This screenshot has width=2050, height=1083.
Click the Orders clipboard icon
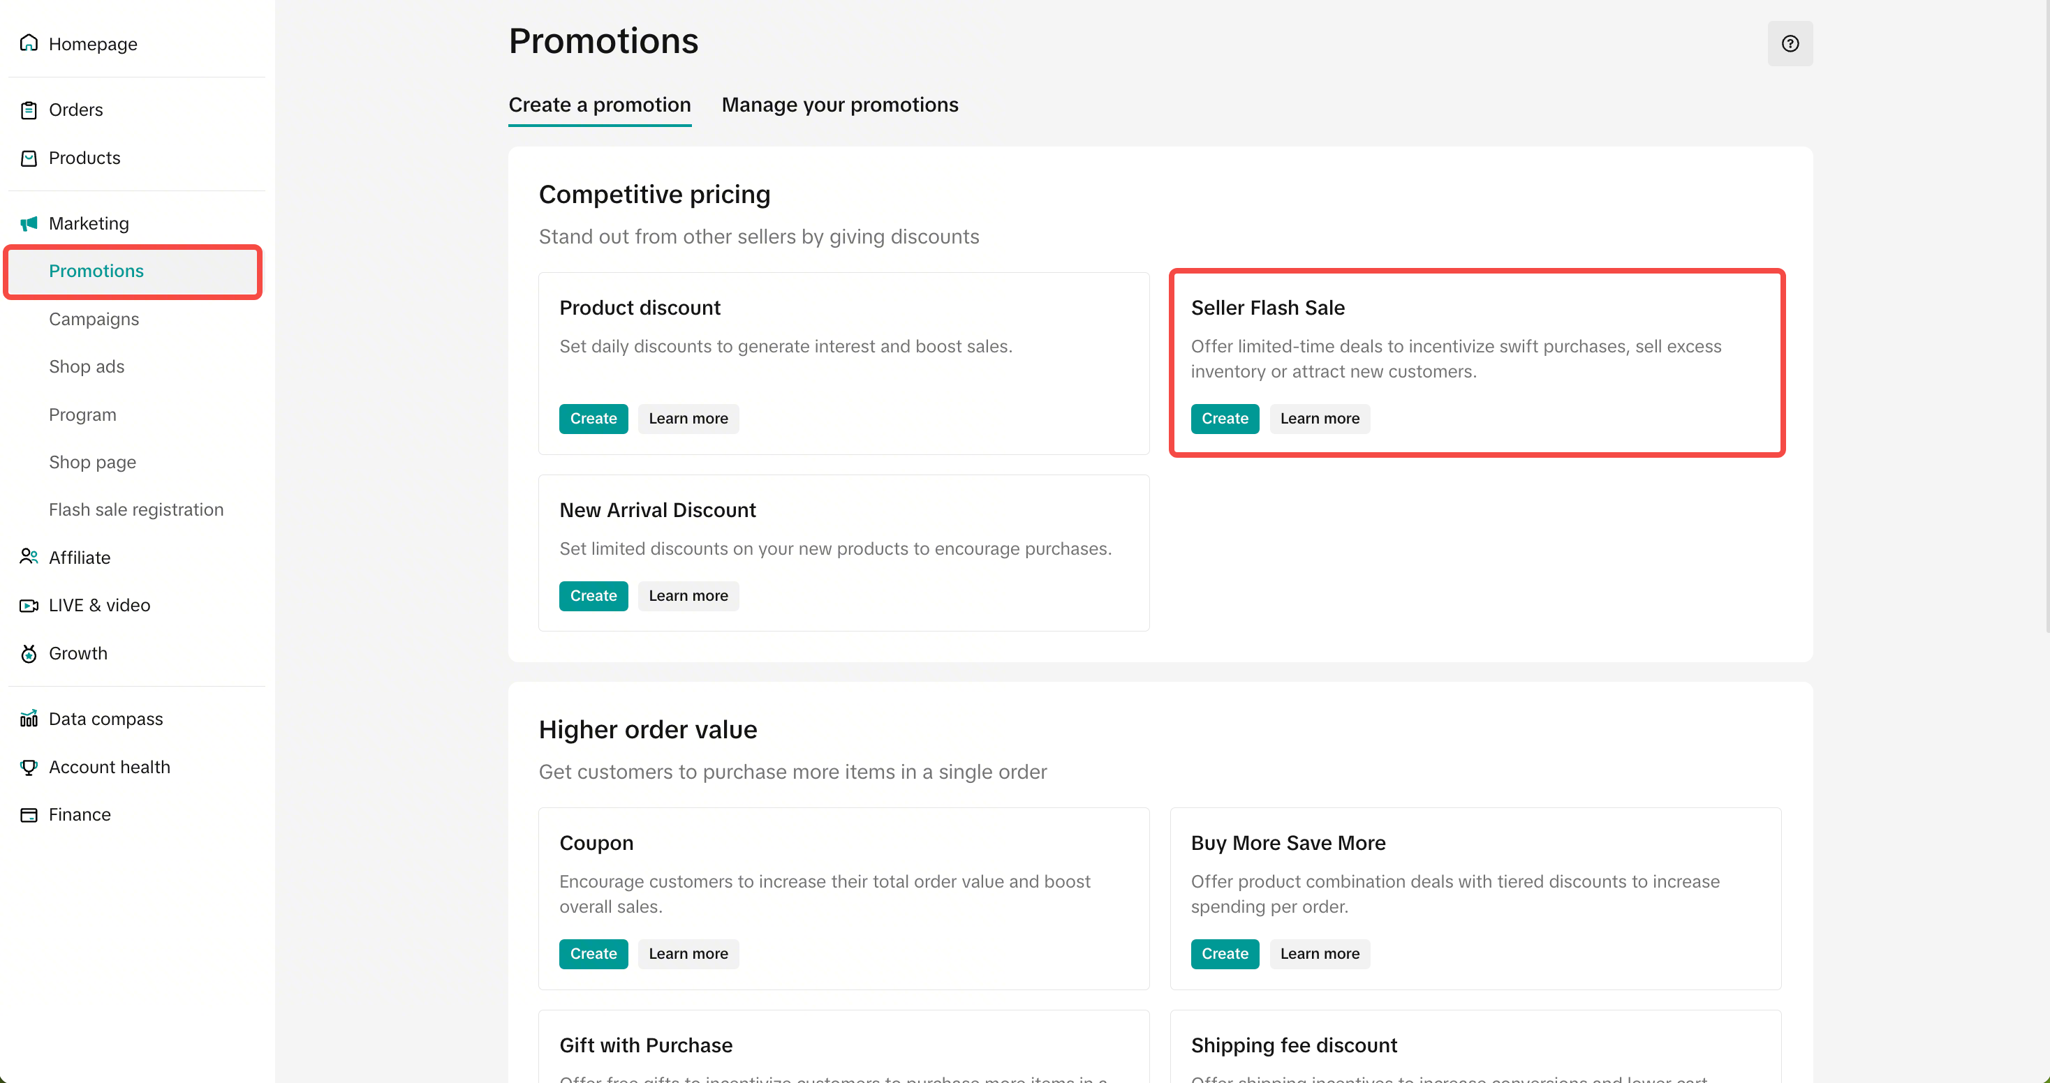(29, 110)
